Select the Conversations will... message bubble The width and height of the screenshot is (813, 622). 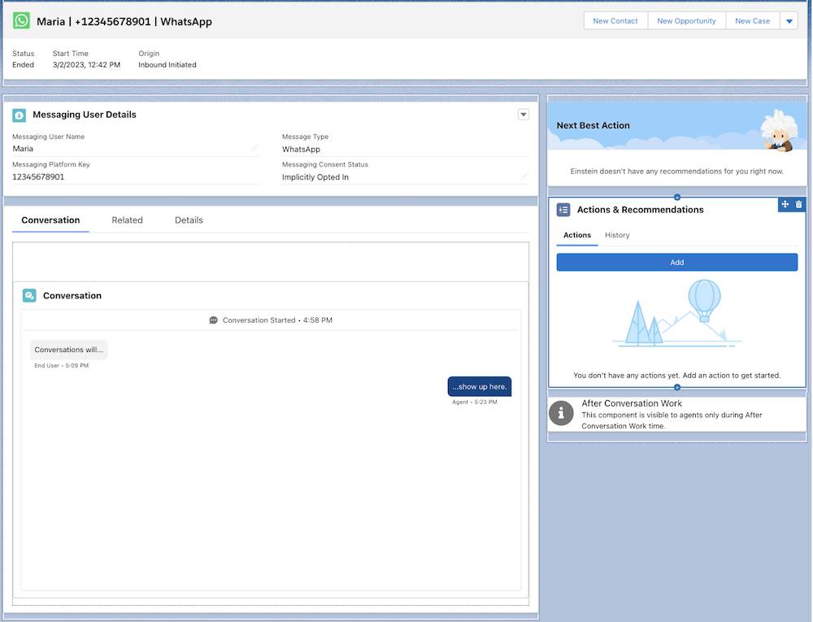pyautogui.click(x=68, y=349)
